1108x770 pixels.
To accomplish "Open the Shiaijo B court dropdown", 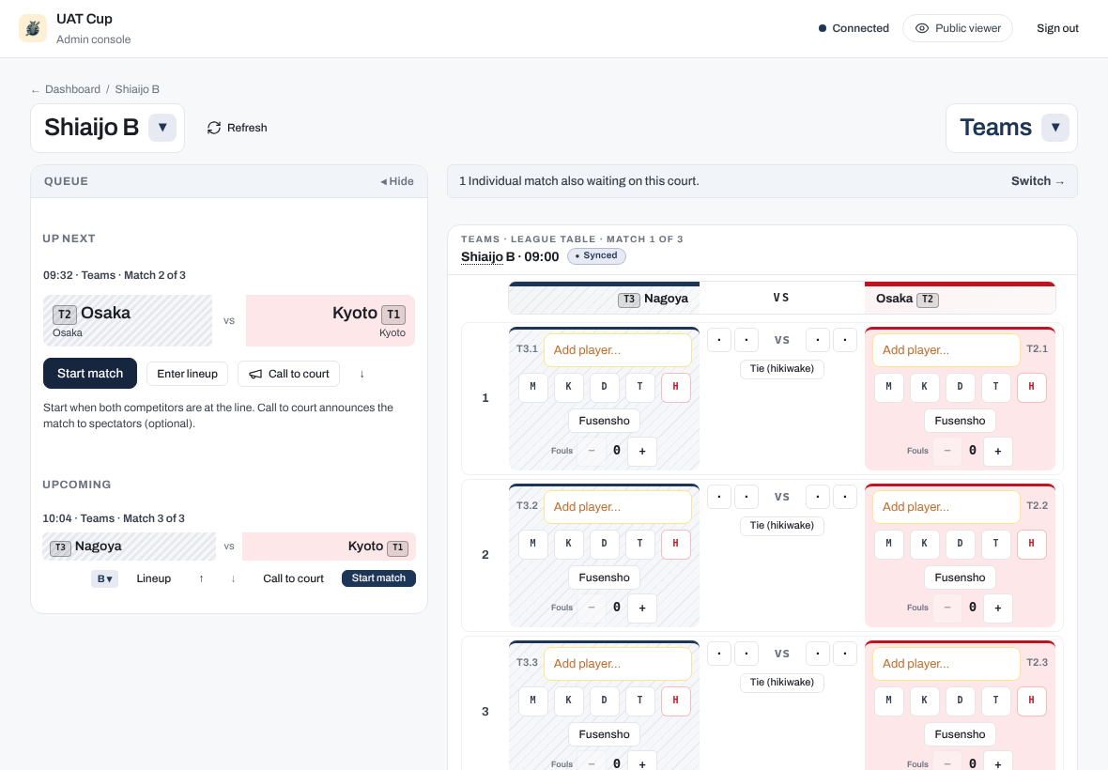I will point(162,128).
